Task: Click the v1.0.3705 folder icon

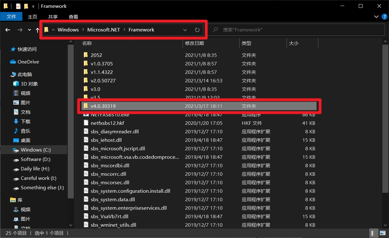Action: coord(86,64)
